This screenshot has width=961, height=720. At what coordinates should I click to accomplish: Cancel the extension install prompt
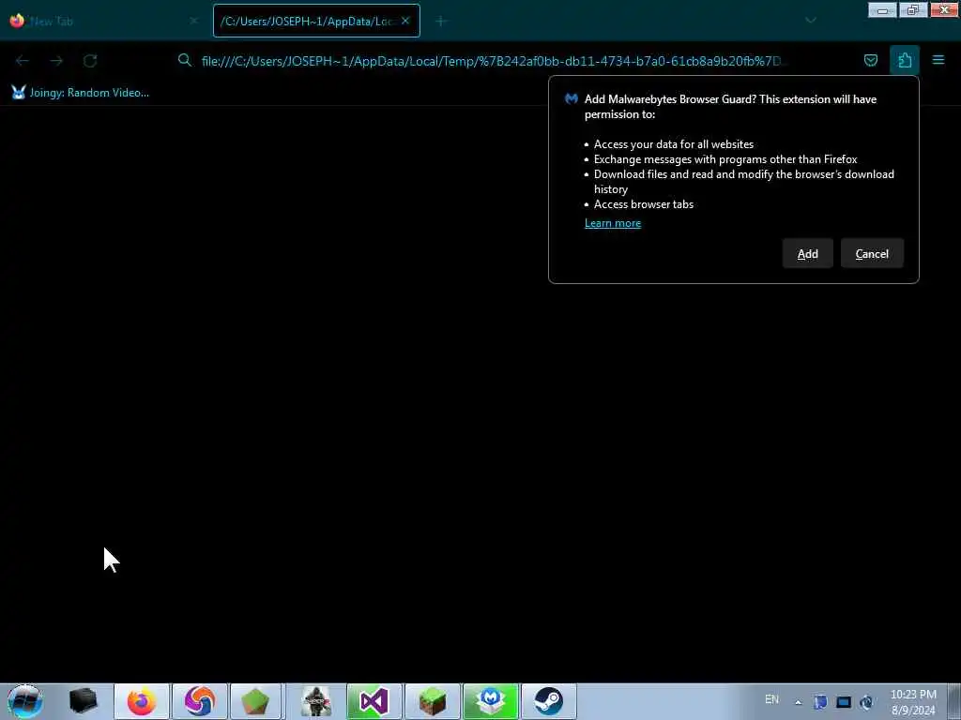(872, 253)
